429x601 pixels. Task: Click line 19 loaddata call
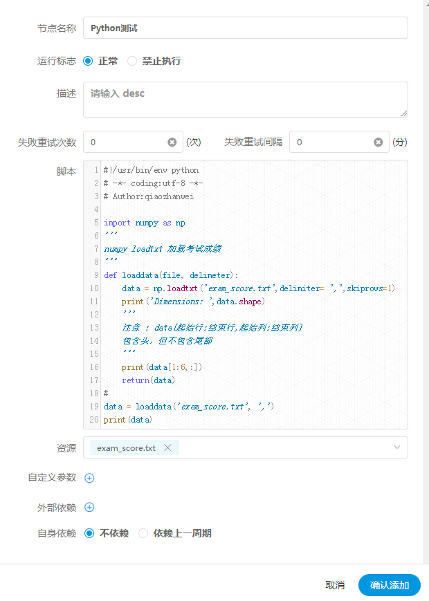click(189, 407)
